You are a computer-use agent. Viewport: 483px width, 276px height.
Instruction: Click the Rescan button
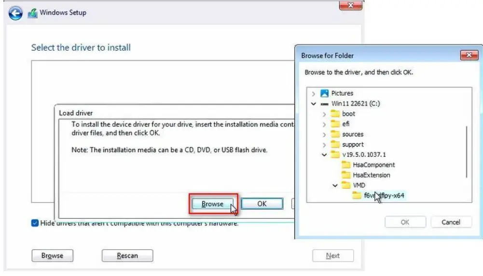tap(127, 256)
